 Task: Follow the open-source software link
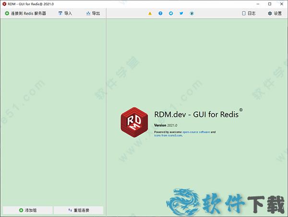point(197,132)
